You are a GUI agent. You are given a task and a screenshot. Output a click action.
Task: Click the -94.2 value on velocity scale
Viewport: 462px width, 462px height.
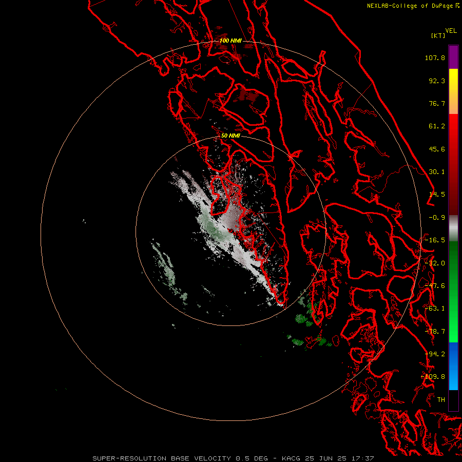[x=435, y=354]
